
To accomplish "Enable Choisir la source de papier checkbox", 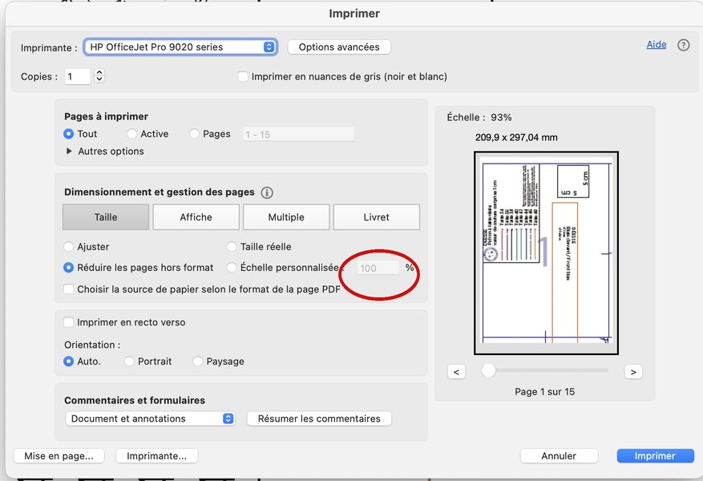I will click(69, 289).
